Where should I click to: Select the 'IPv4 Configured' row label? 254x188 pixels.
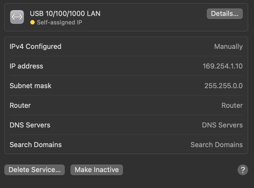[x=35, y=46]
